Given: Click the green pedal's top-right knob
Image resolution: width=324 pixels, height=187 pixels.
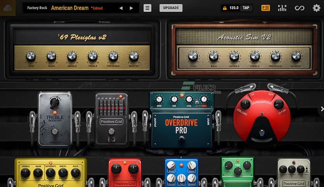Looking at the screenshot, I should pyautogui.click(x=247, y=165).
